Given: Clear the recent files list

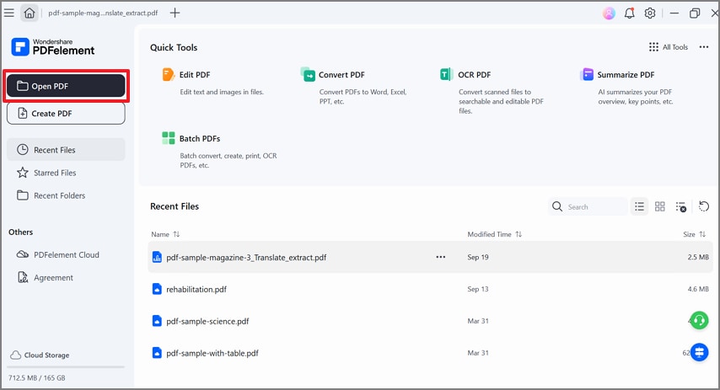Looking at the screenshot, I should 681,206.
